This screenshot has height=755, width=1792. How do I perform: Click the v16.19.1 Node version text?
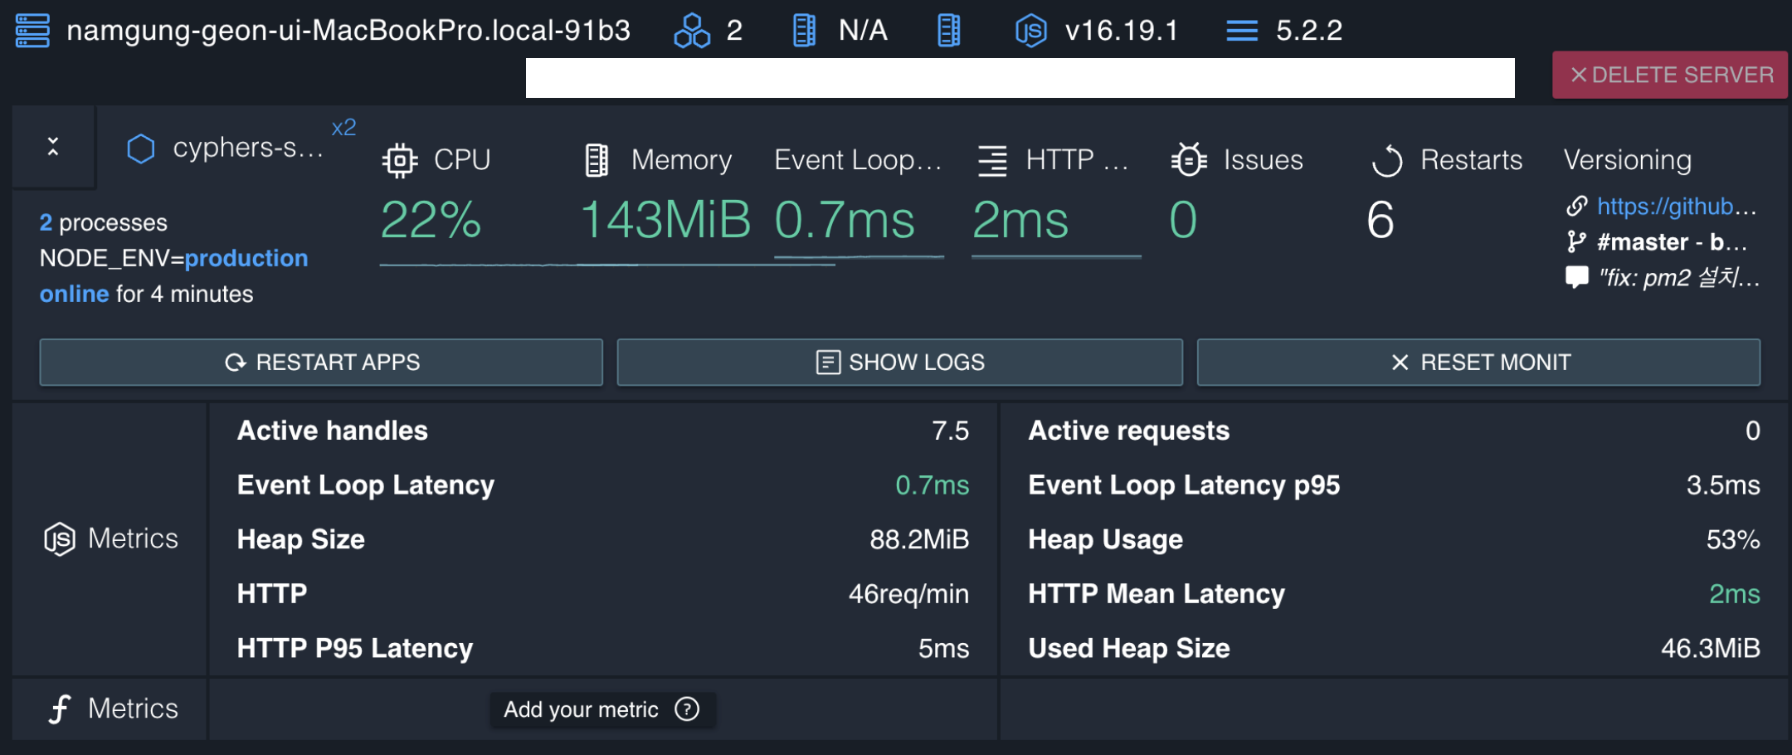1122,31
